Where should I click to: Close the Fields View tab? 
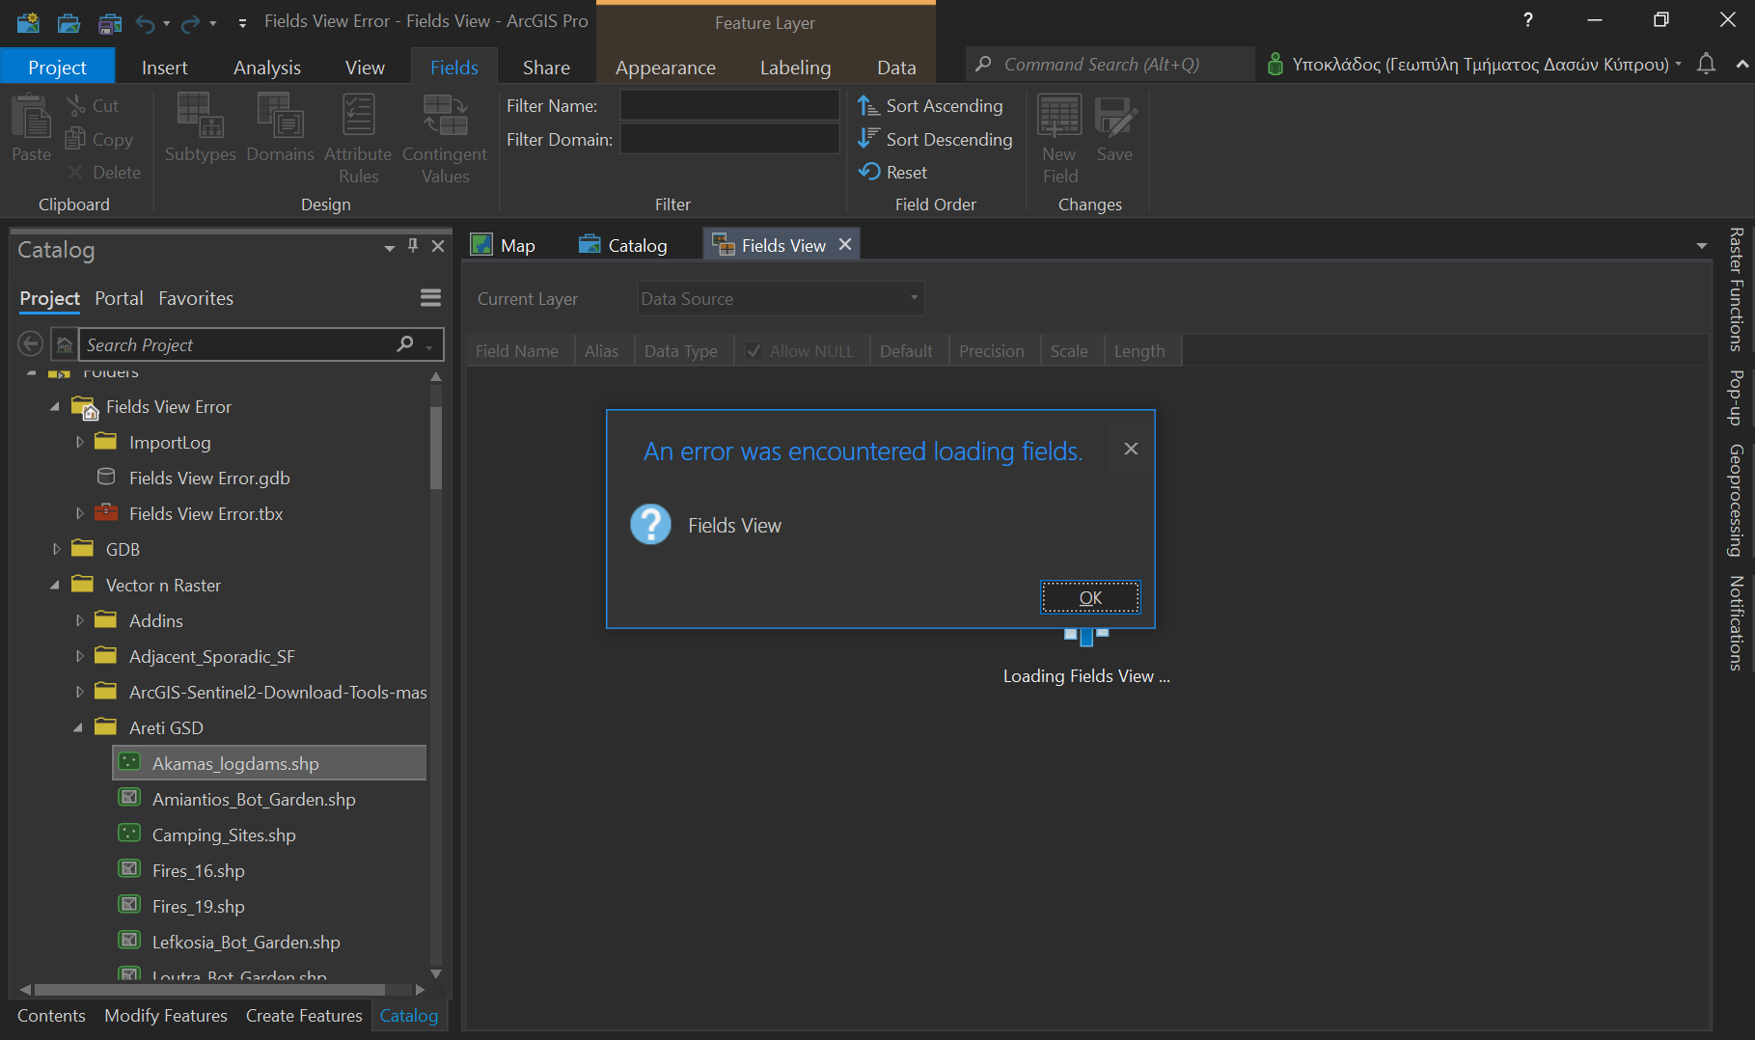[845, 245]
